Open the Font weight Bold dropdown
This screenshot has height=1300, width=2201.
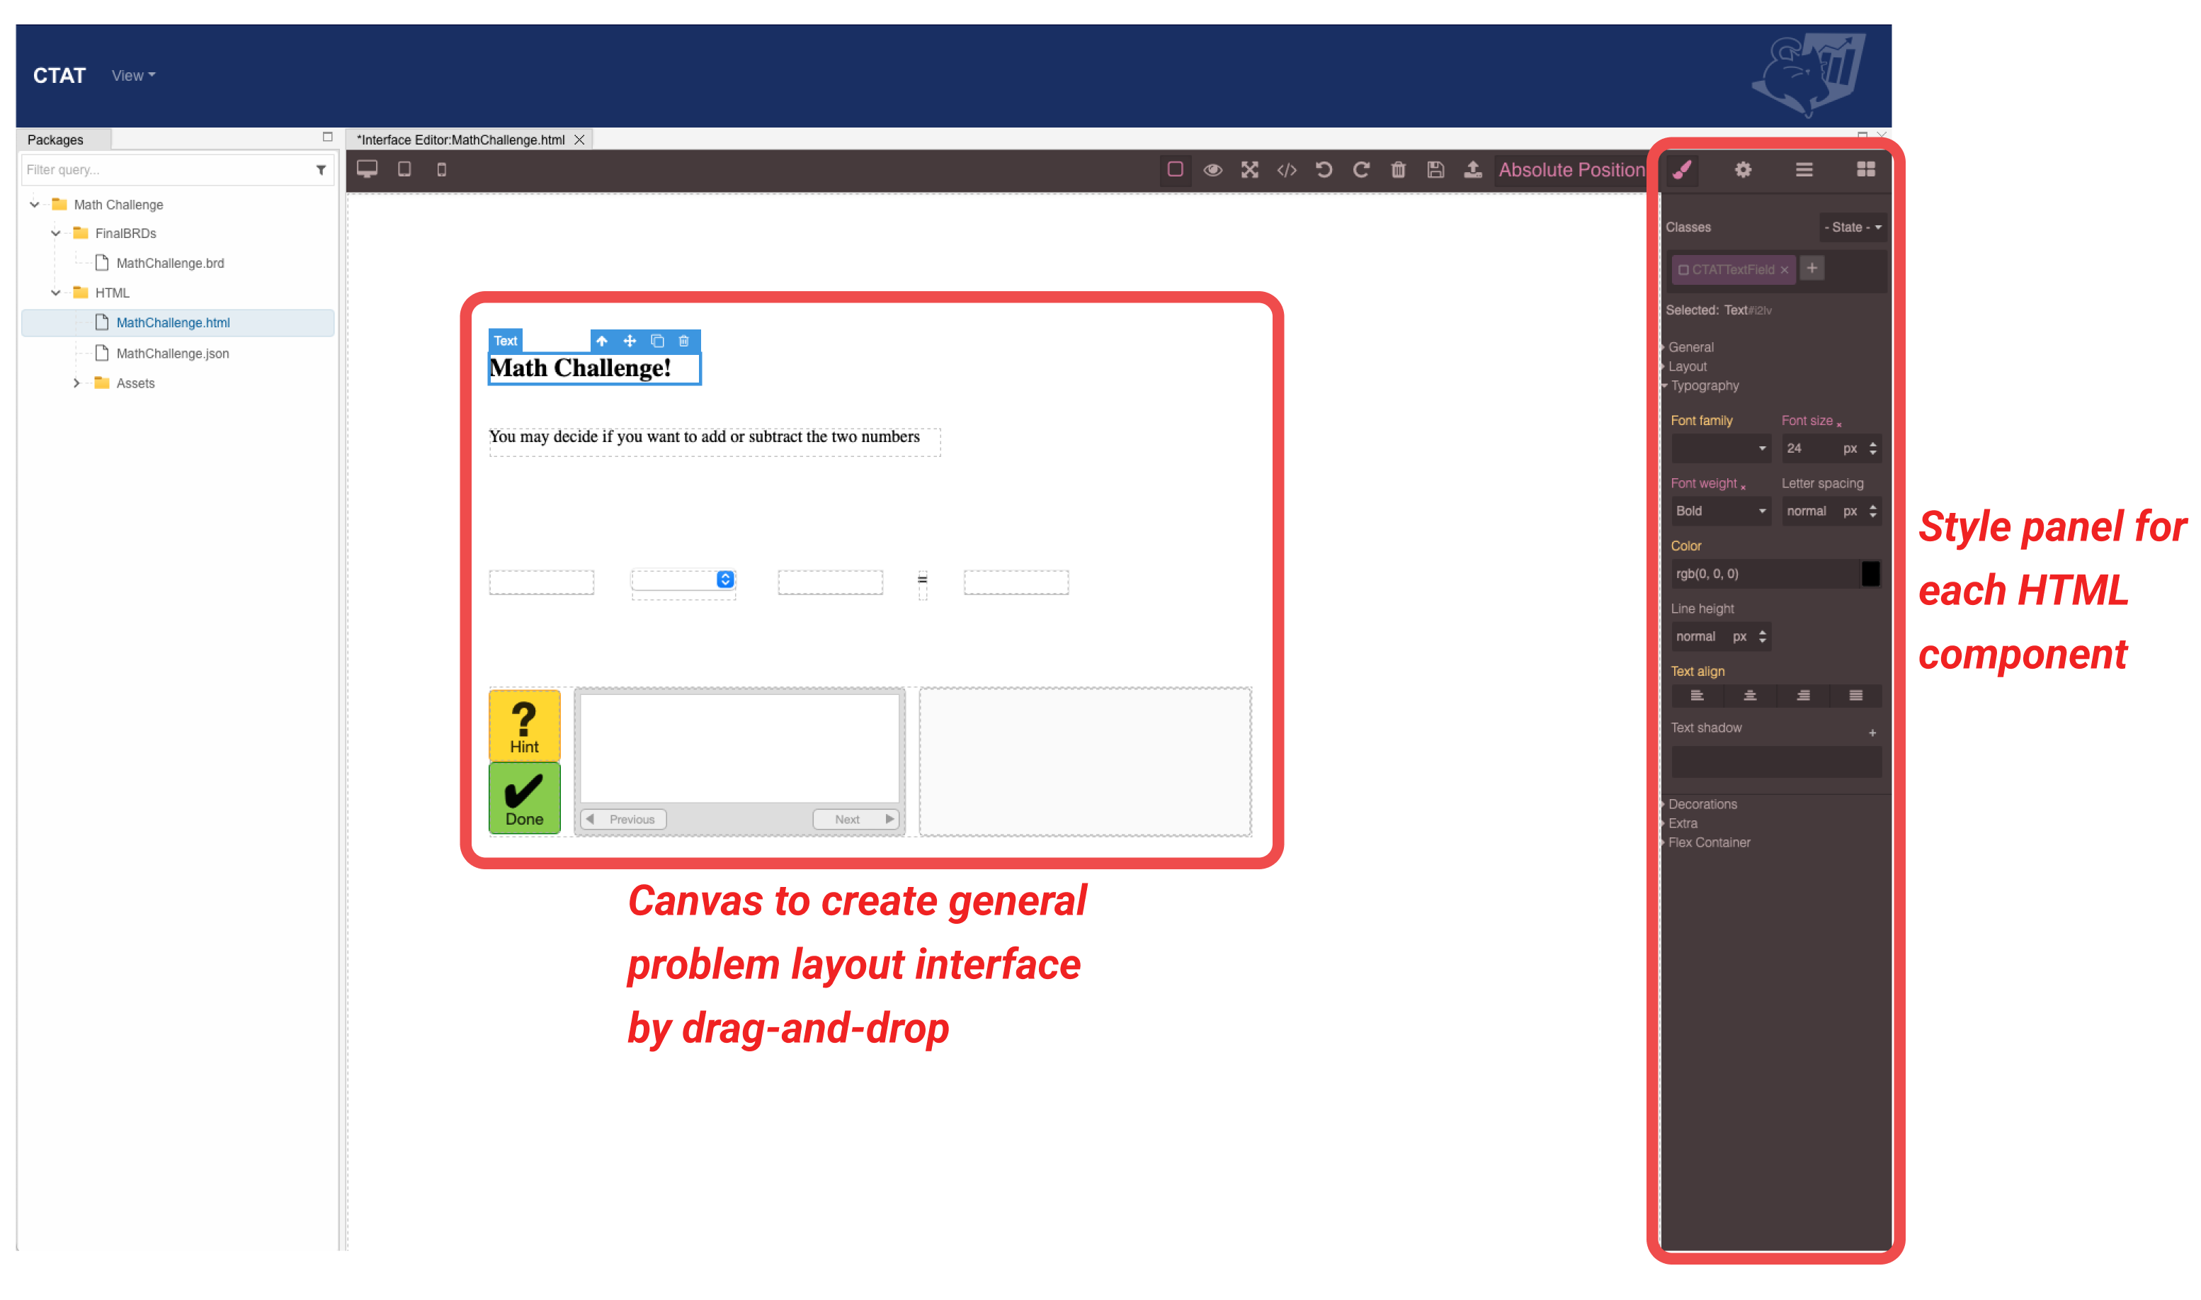[1720, 511]
